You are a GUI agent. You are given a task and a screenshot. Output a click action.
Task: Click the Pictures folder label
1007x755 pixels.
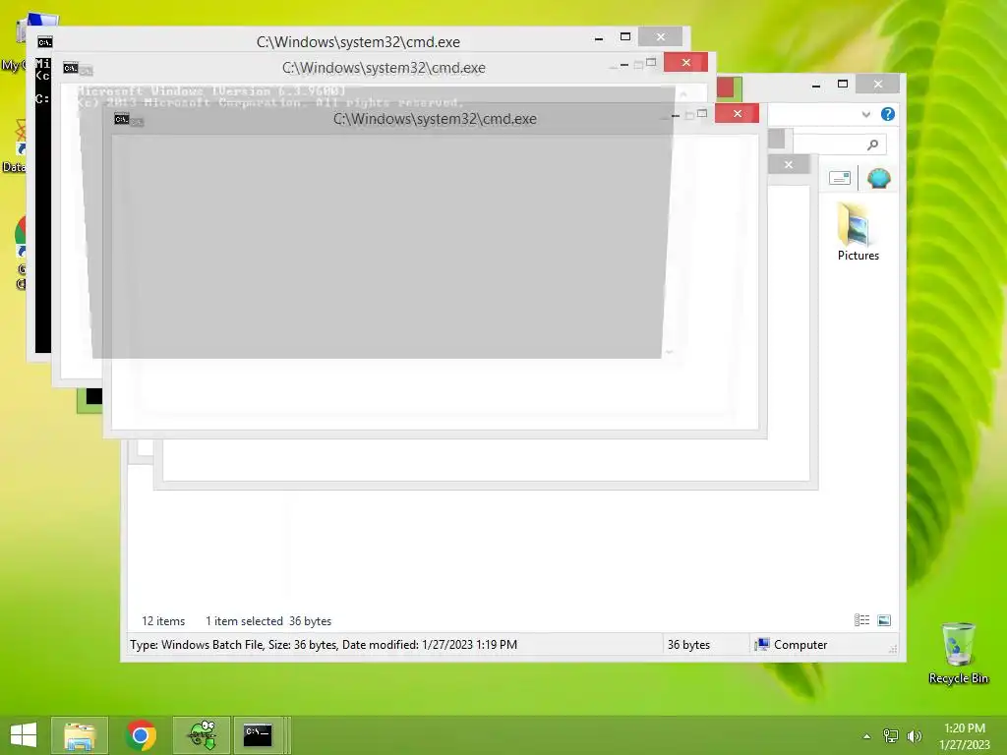point(858,256)
